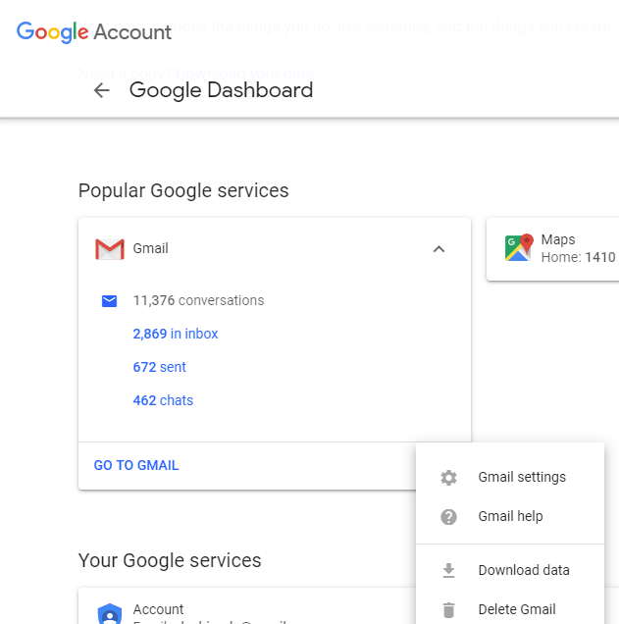
Task: Click the back arrow beside Google Dashboard
Action: point(101,91)
